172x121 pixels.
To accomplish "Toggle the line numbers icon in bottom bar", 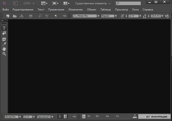I will click(59, 116).
